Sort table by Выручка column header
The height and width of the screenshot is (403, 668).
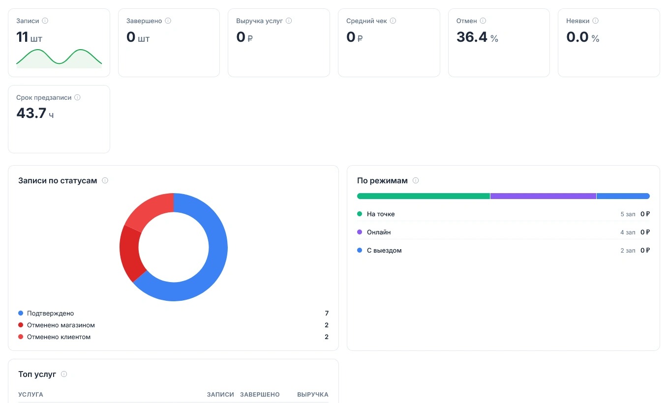point(312,395)
